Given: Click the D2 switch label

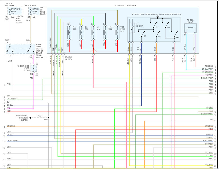Looking at the screenshot, I should pyautogui.click(x=157, y=27).
